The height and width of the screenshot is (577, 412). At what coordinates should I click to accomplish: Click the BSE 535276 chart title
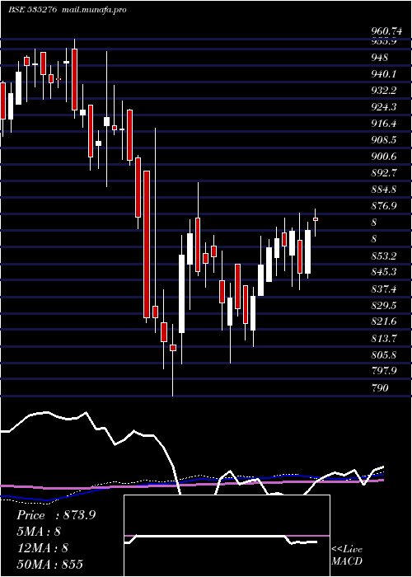point(32,10)
